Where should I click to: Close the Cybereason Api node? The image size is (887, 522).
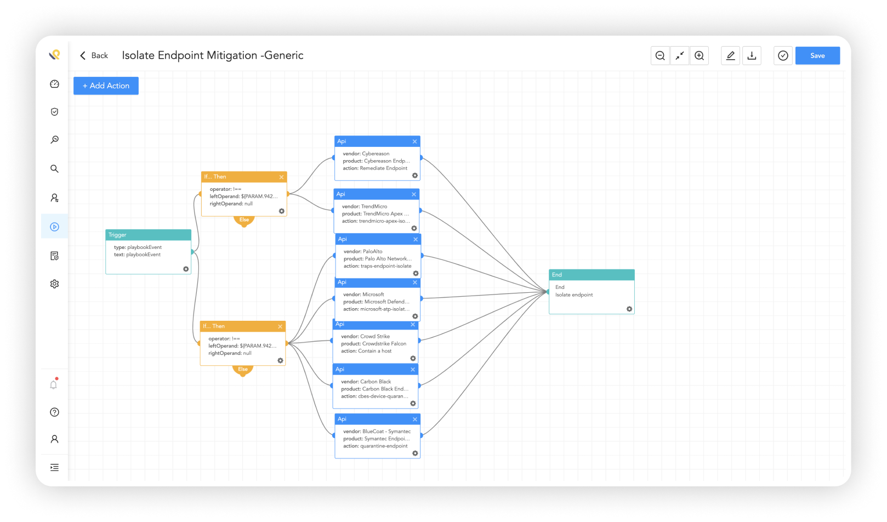coord(414,141)
